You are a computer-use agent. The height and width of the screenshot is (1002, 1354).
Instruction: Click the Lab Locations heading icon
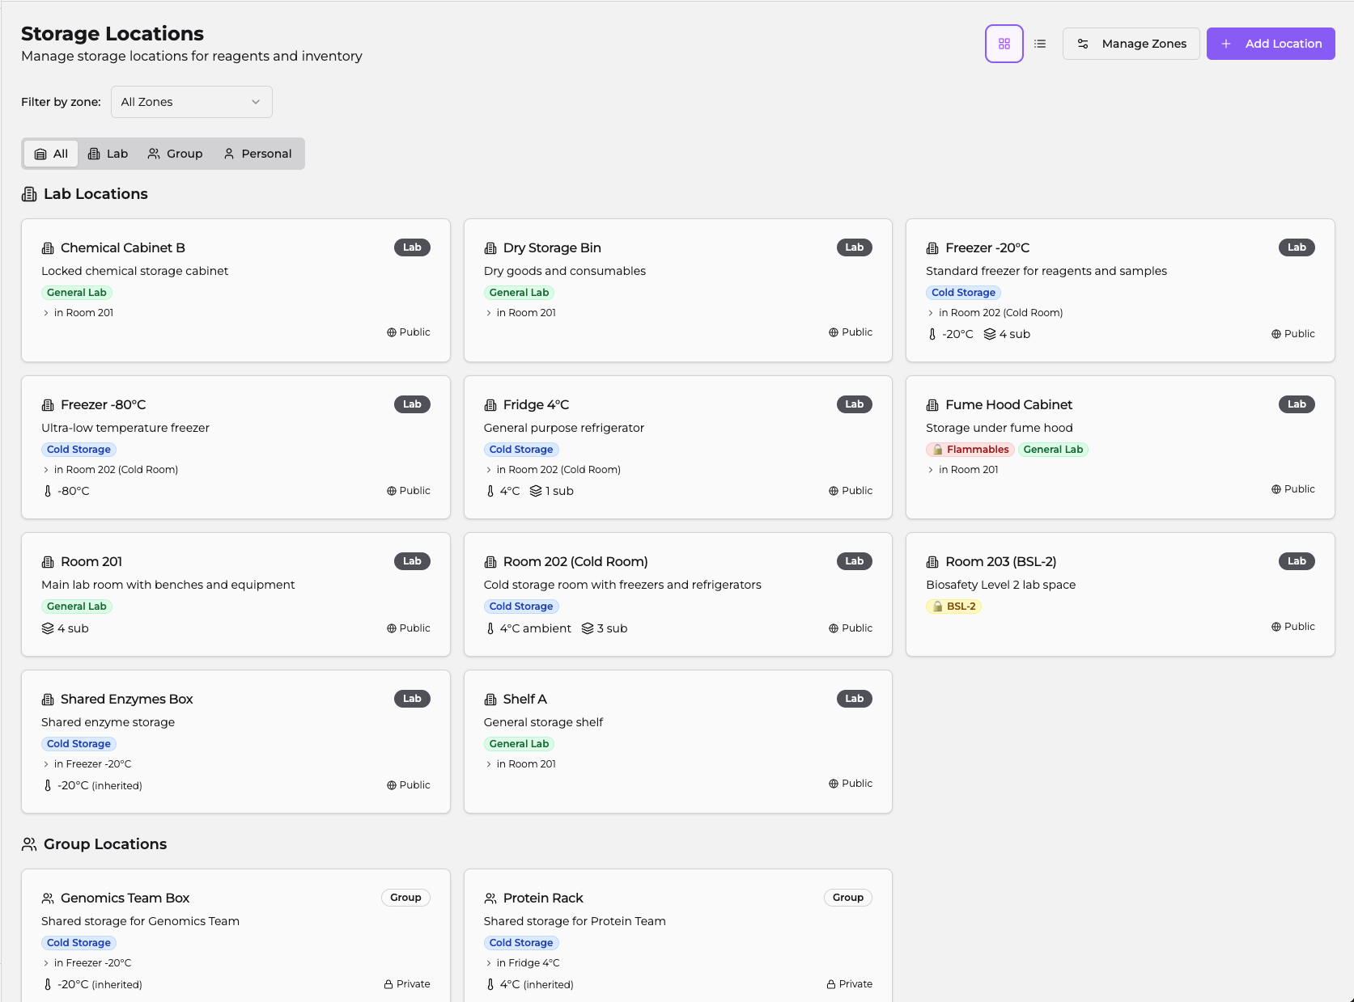pyautogui.click(x=29, y=194)
